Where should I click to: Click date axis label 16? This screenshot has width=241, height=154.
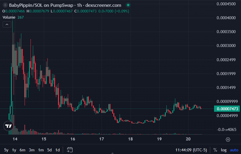pyautogui.click(x=73, y=139)
